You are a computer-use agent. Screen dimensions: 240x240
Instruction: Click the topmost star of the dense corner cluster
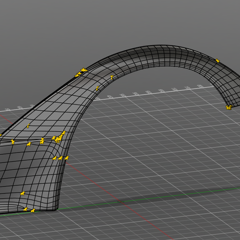pos(64,133)
